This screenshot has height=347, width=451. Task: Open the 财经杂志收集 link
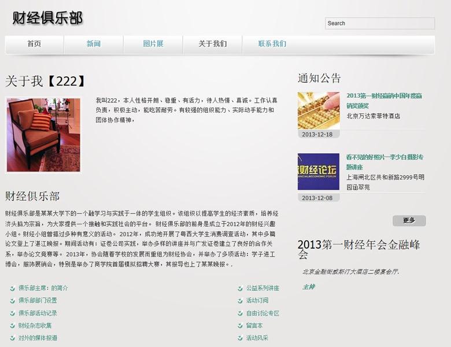tap(35, 326)
